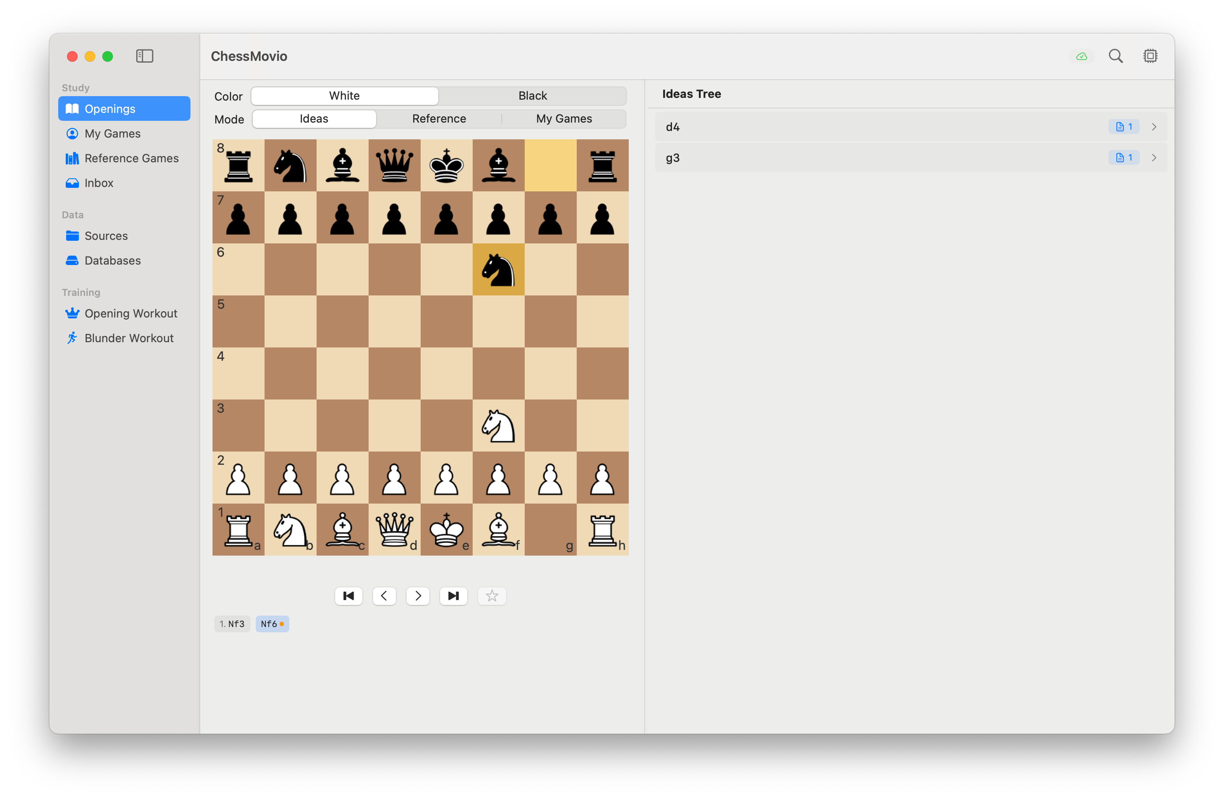Open the engine chip icon
Screen dimensions: 1224x799
click(1150, 56)
